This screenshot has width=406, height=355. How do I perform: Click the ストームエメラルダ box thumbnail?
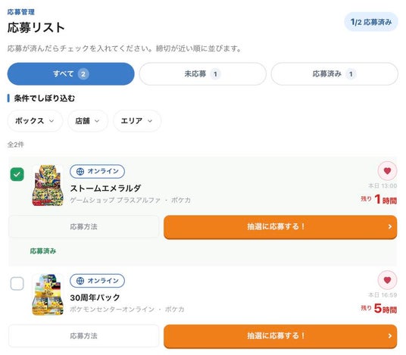point(48,185)
